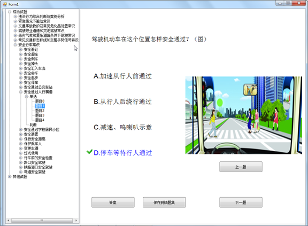308x226 pixels.
Task: Select the 行车前的安全检查 tree item
Action: pos(38,158)
